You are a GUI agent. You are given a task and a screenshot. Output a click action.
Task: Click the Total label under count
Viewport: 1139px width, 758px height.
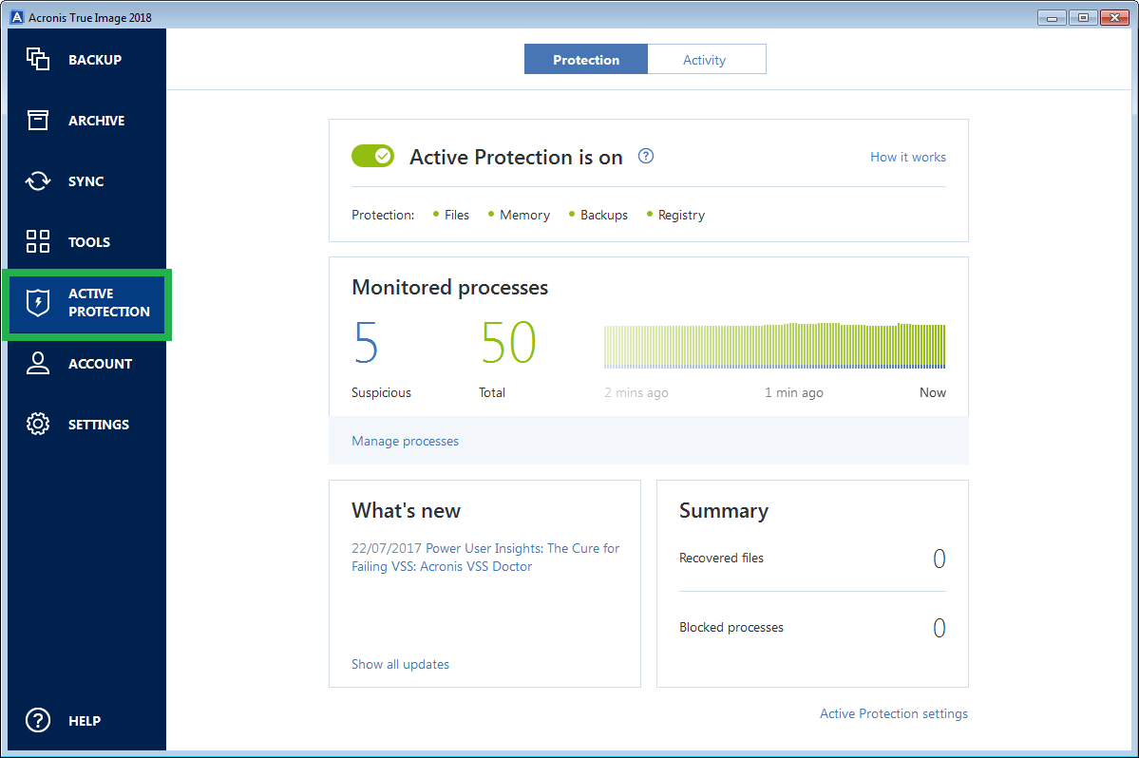pyautogui.click(x=492, y=393)
